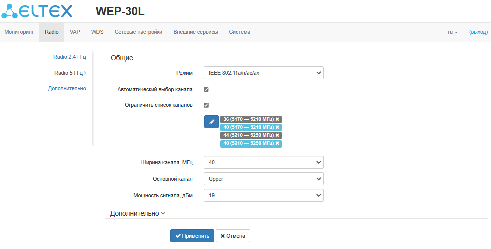Open the signal power dropdown
491x249 pixels.
pos(263,195)
